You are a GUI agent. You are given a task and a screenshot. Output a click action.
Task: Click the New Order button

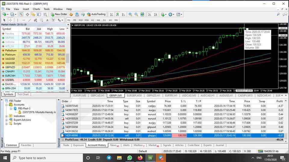(59, 14)
